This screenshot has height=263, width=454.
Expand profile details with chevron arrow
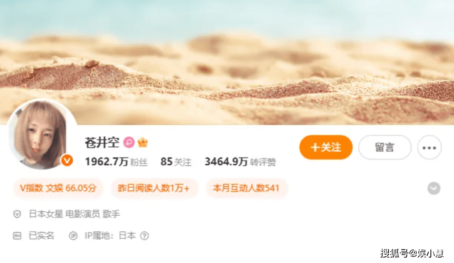point(434,188)
